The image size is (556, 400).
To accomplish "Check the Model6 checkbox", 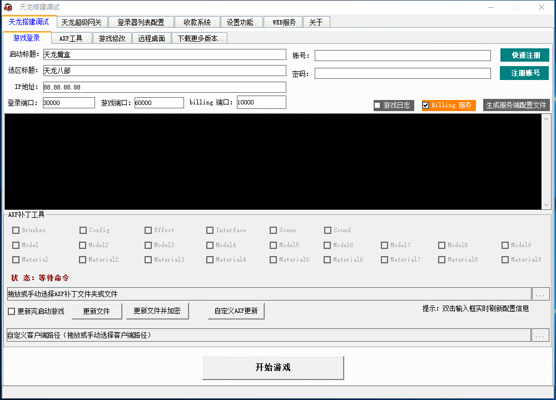I will coord(327,245).
